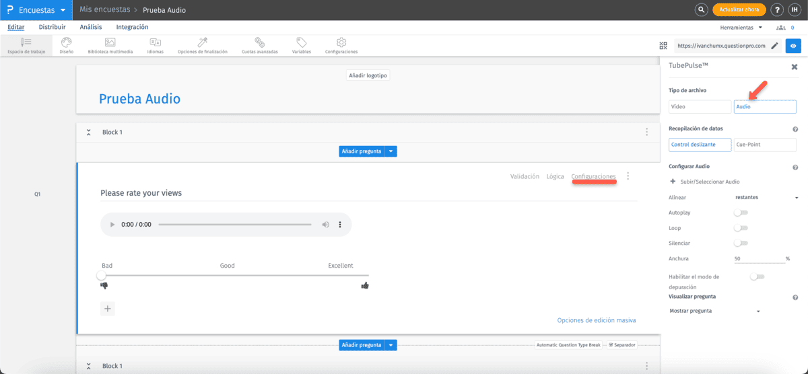Play the audio player
808x374 pixels.
(112, 225)
